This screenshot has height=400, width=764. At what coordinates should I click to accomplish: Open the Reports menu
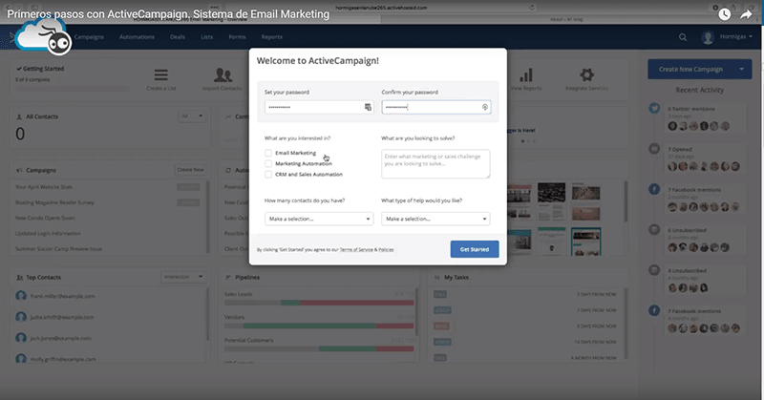point(272,37)
